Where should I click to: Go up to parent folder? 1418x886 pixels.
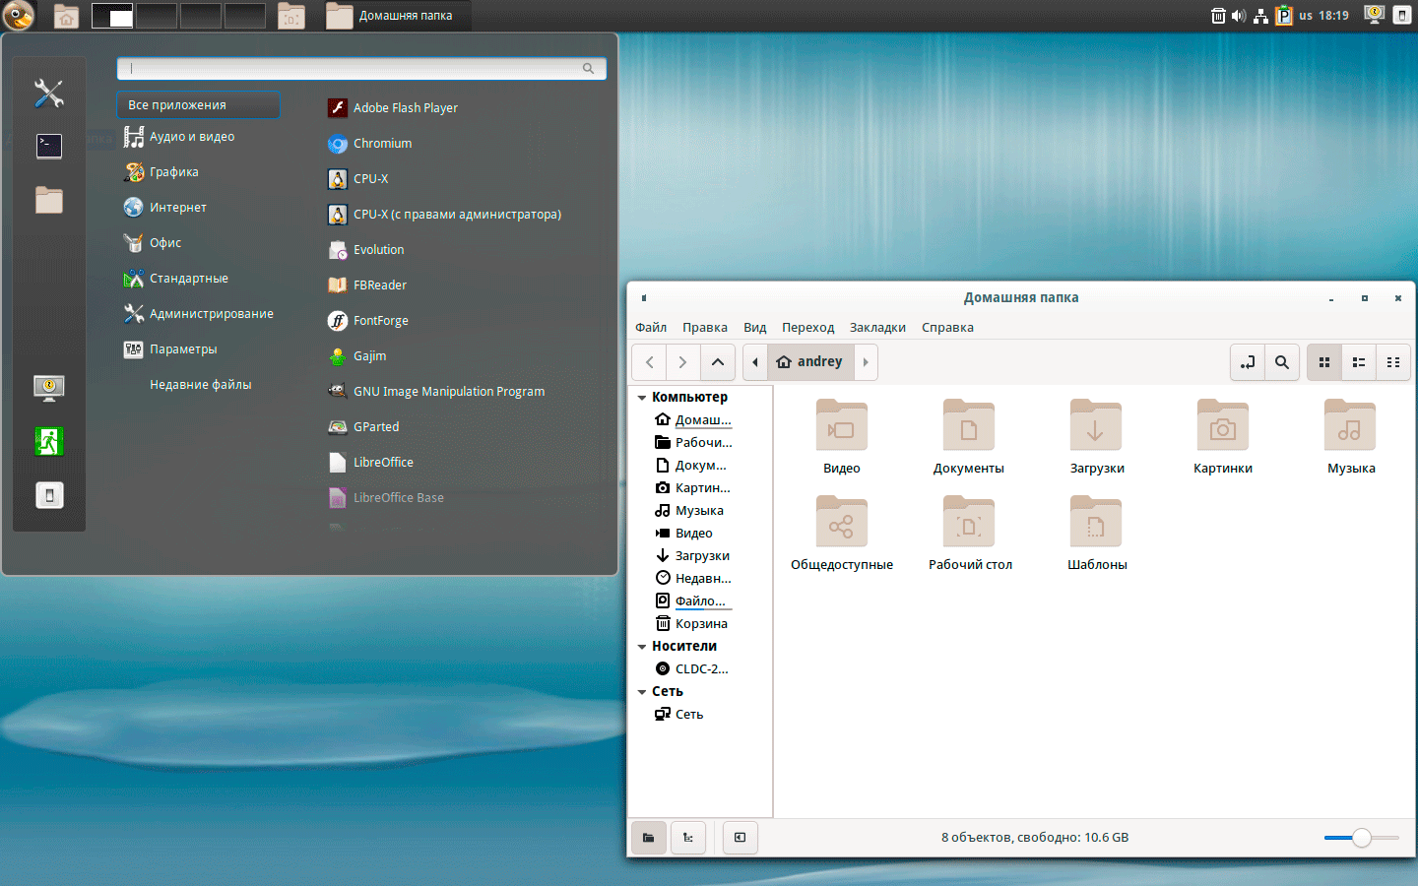(718, 362)
